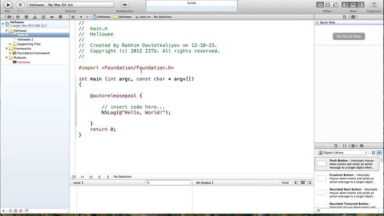384x216 pixels.
Task: Show the Debug navigator
Action: pyautogui.click(x=43, y=17)
